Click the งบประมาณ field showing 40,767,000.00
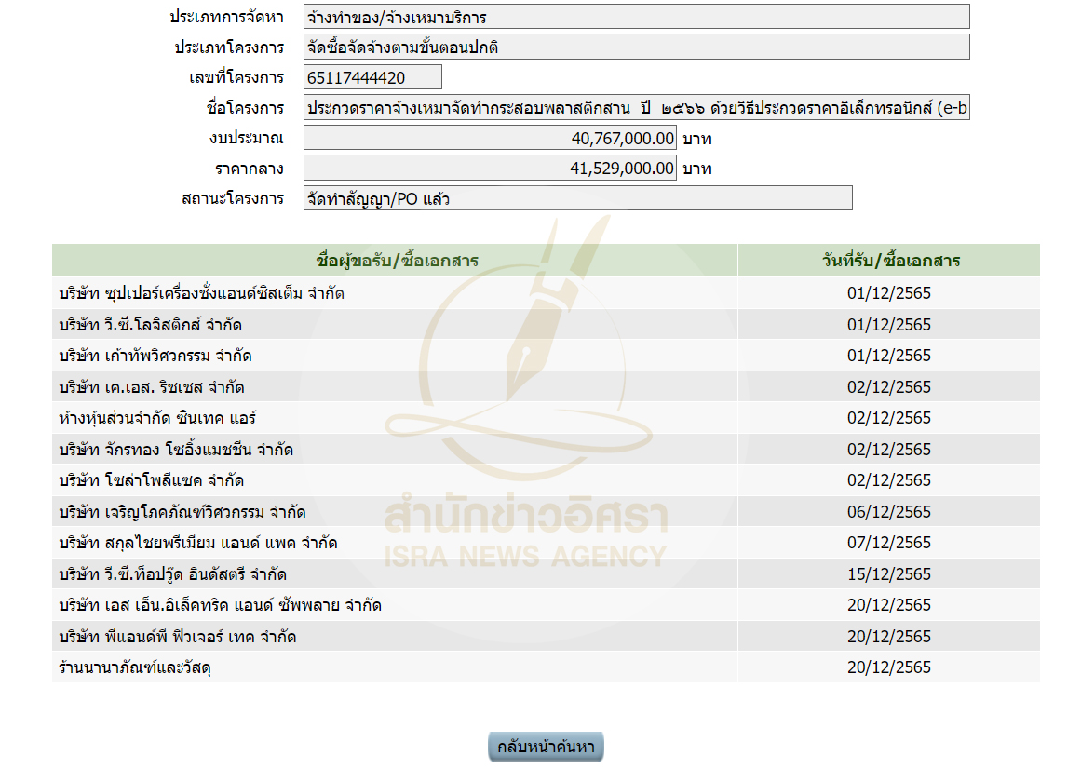 pyautogui.click(x=490, y=139)
